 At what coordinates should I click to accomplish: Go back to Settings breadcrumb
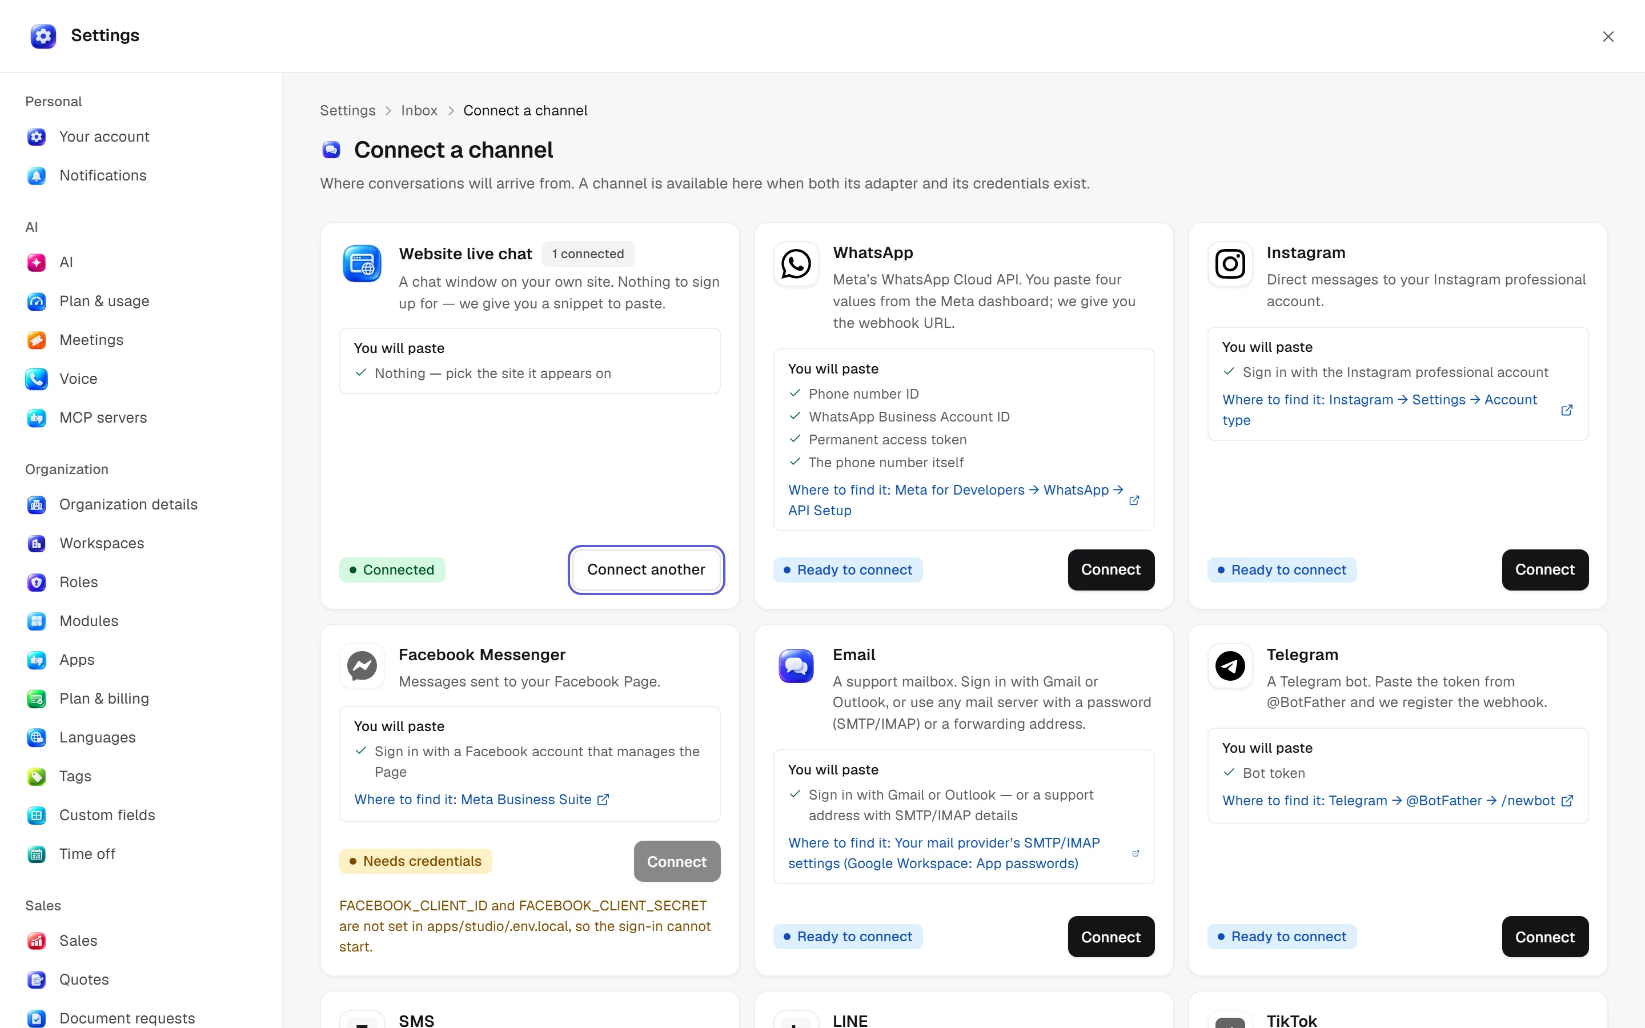347,110
